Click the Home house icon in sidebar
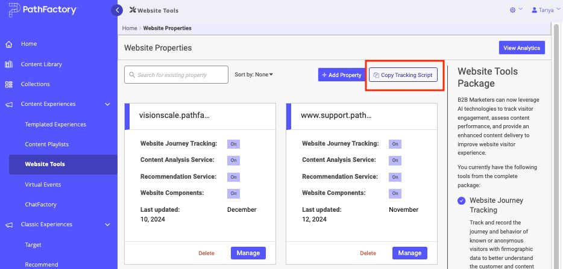The image size is (563, 269). [9, 44]
